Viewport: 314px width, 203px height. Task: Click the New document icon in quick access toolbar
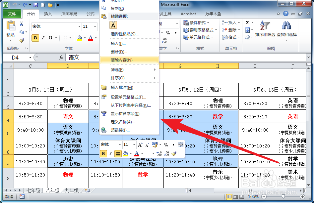43,5
